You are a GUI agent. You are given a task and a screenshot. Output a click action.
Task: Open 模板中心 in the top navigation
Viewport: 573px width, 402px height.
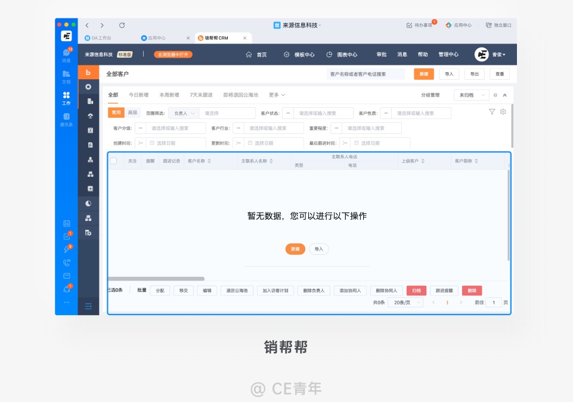299,54
